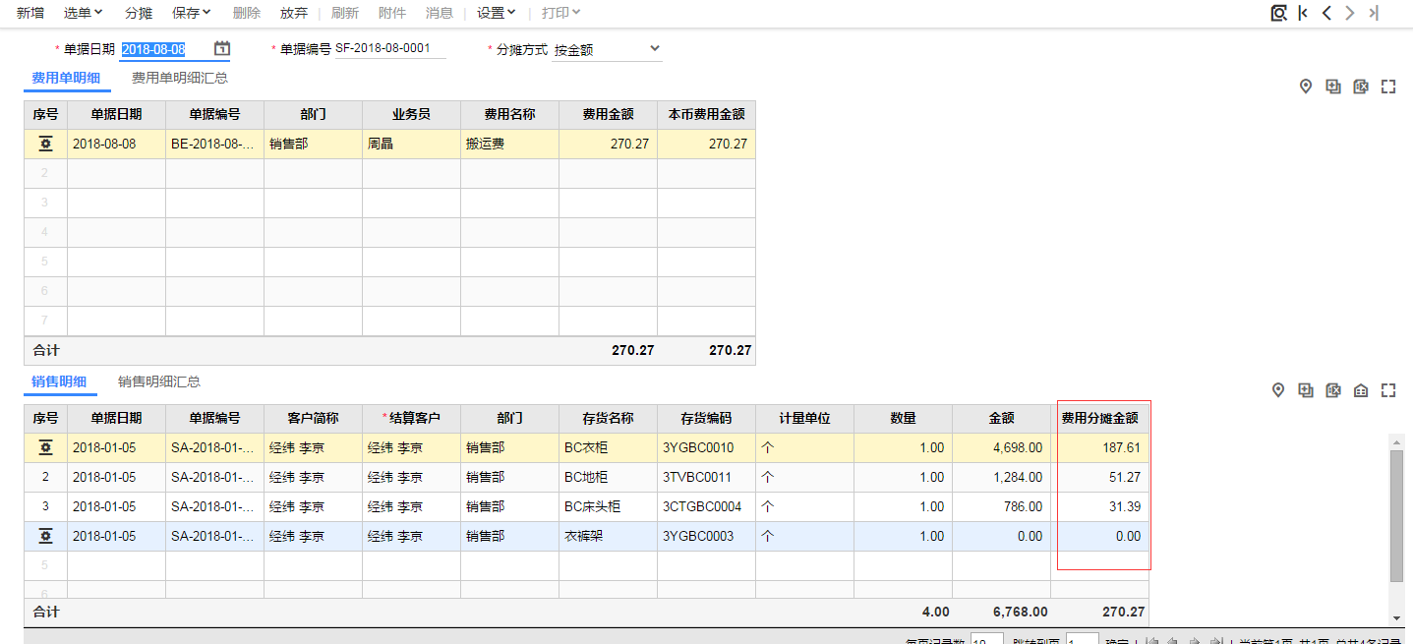The height and width of the screenshot is (644, 1413).
Task: Click row settings icon on 衣裤架 row
Action: (45, 537)
